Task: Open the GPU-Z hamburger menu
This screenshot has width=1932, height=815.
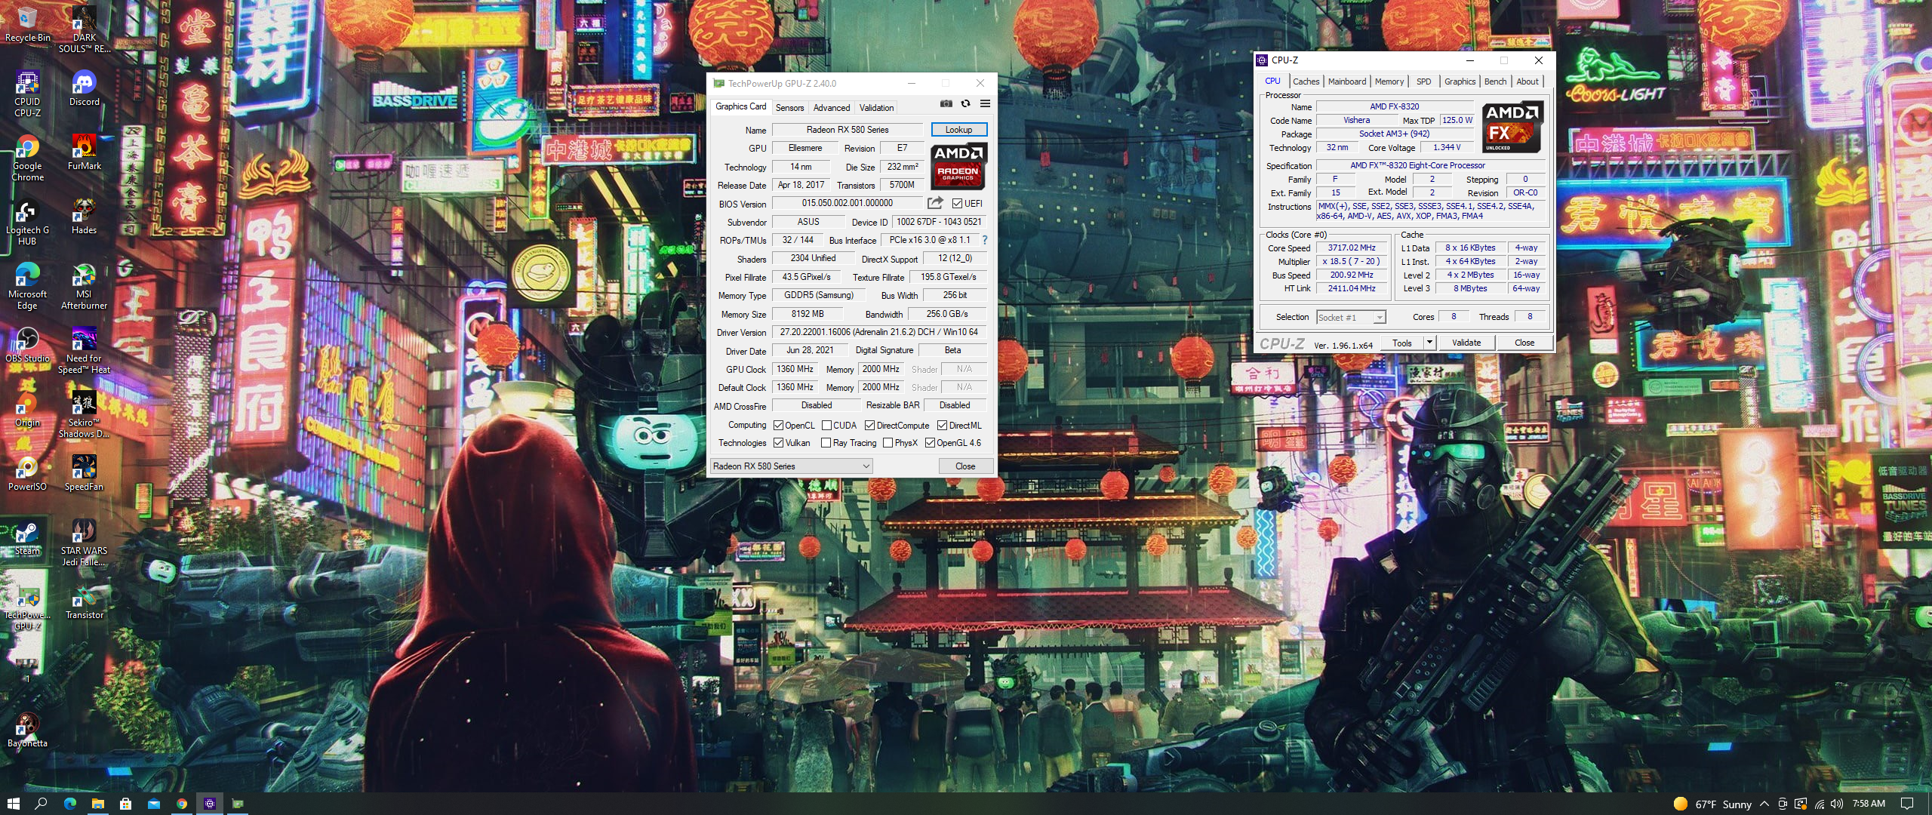Action: (x=985, y=104)
